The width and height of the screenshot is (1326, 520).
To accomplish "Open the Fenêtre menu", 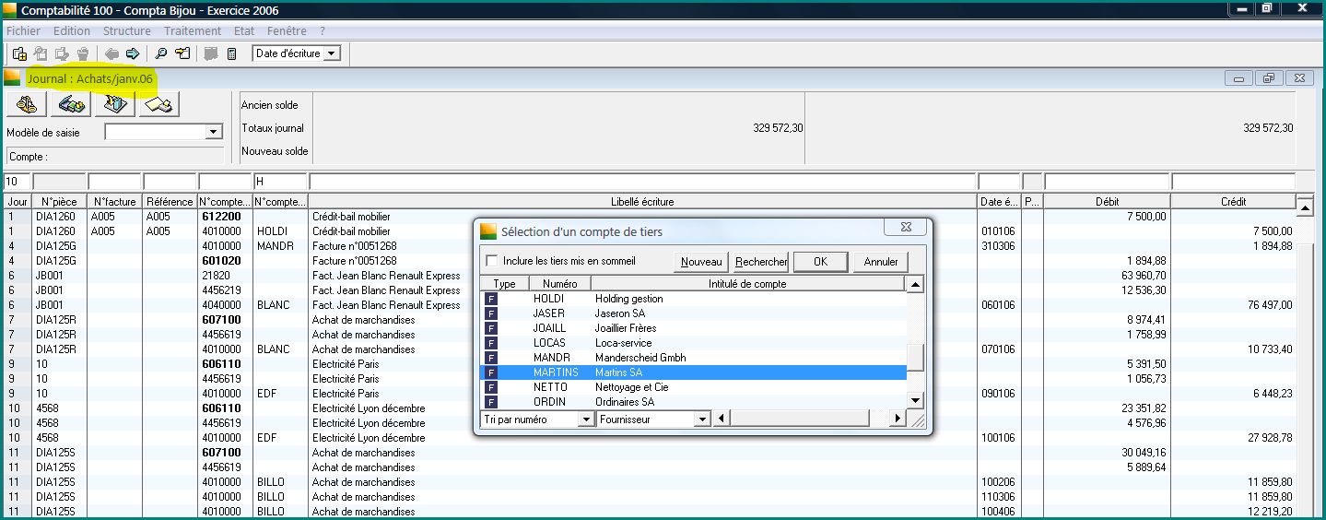I will click(287, 30).
